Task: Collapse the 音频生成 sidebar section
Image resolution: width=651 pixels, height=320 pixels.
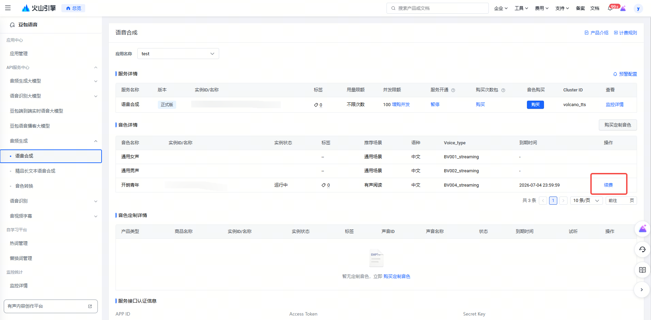Action: [x=95, y=141]
